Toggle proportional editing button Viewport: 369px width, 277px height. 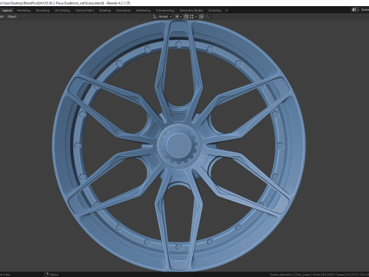[x=201, y=17]
